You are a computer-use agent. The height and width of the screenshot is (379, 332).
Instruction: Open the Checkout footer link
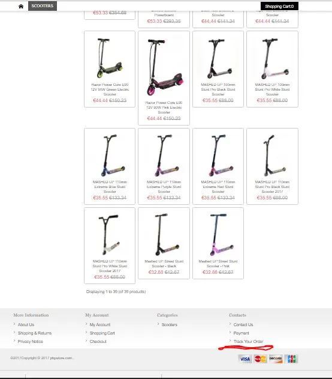pos(98,342)
